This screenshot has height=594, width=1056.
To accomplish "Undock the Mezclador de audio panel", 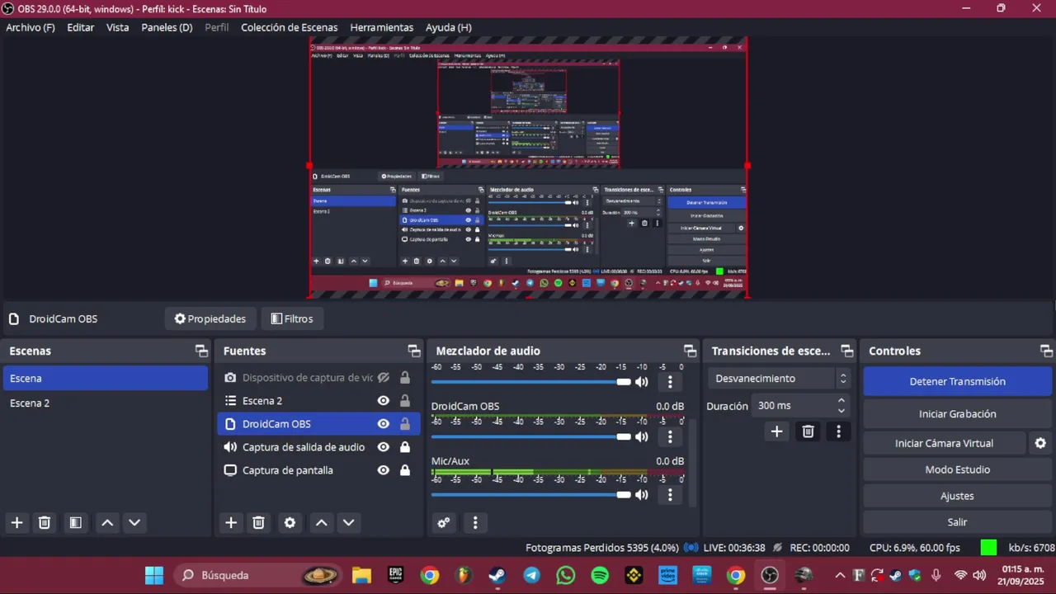I will click(x=691, y=351).
